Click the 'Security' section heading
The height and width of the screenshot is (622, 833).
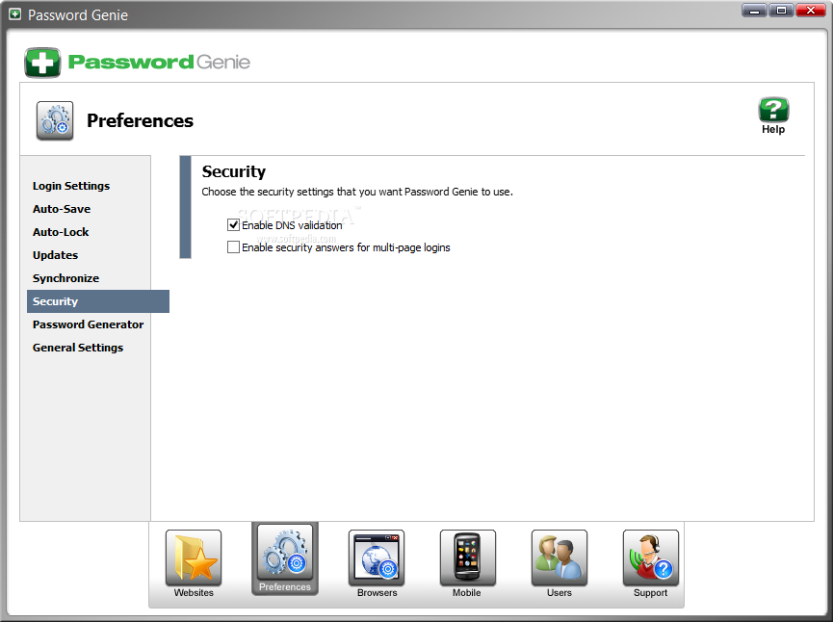click(234, 171)
